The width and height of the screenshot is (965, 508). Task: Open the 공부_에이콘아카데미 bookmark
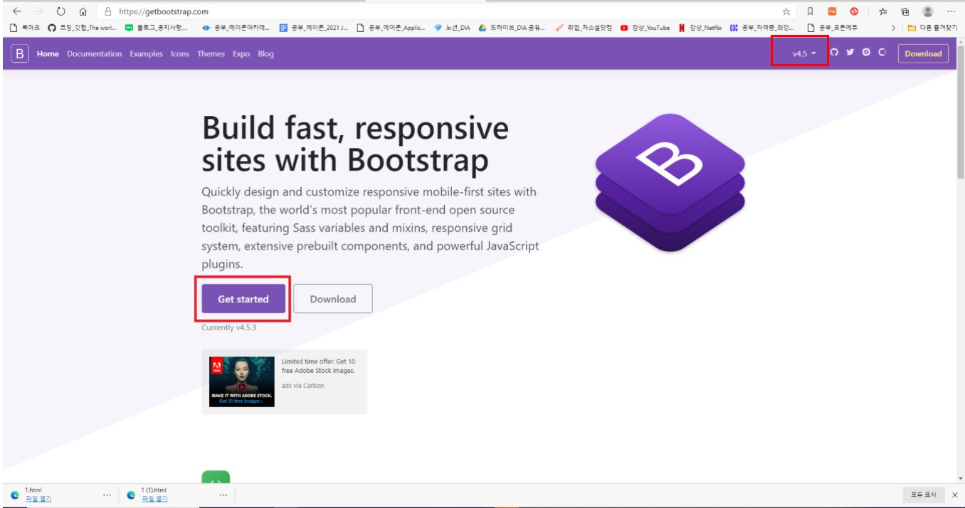[x=236, y=28]
